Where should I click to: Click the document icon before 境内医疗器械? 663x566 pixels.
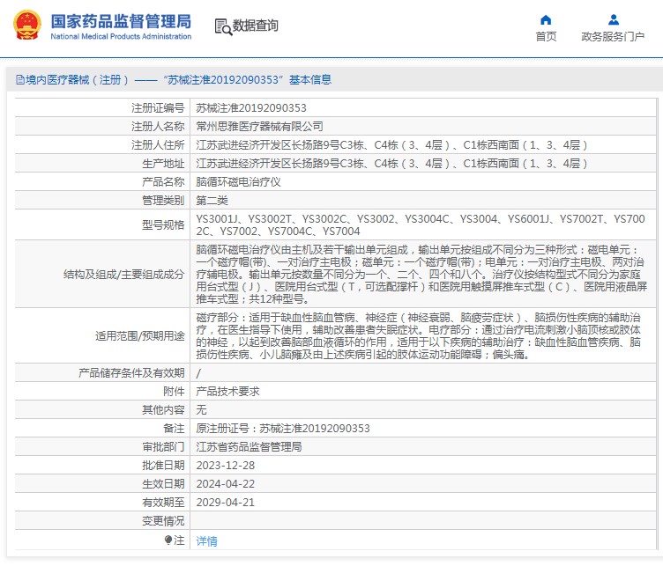pyautogui.click(x=20, y=79)
